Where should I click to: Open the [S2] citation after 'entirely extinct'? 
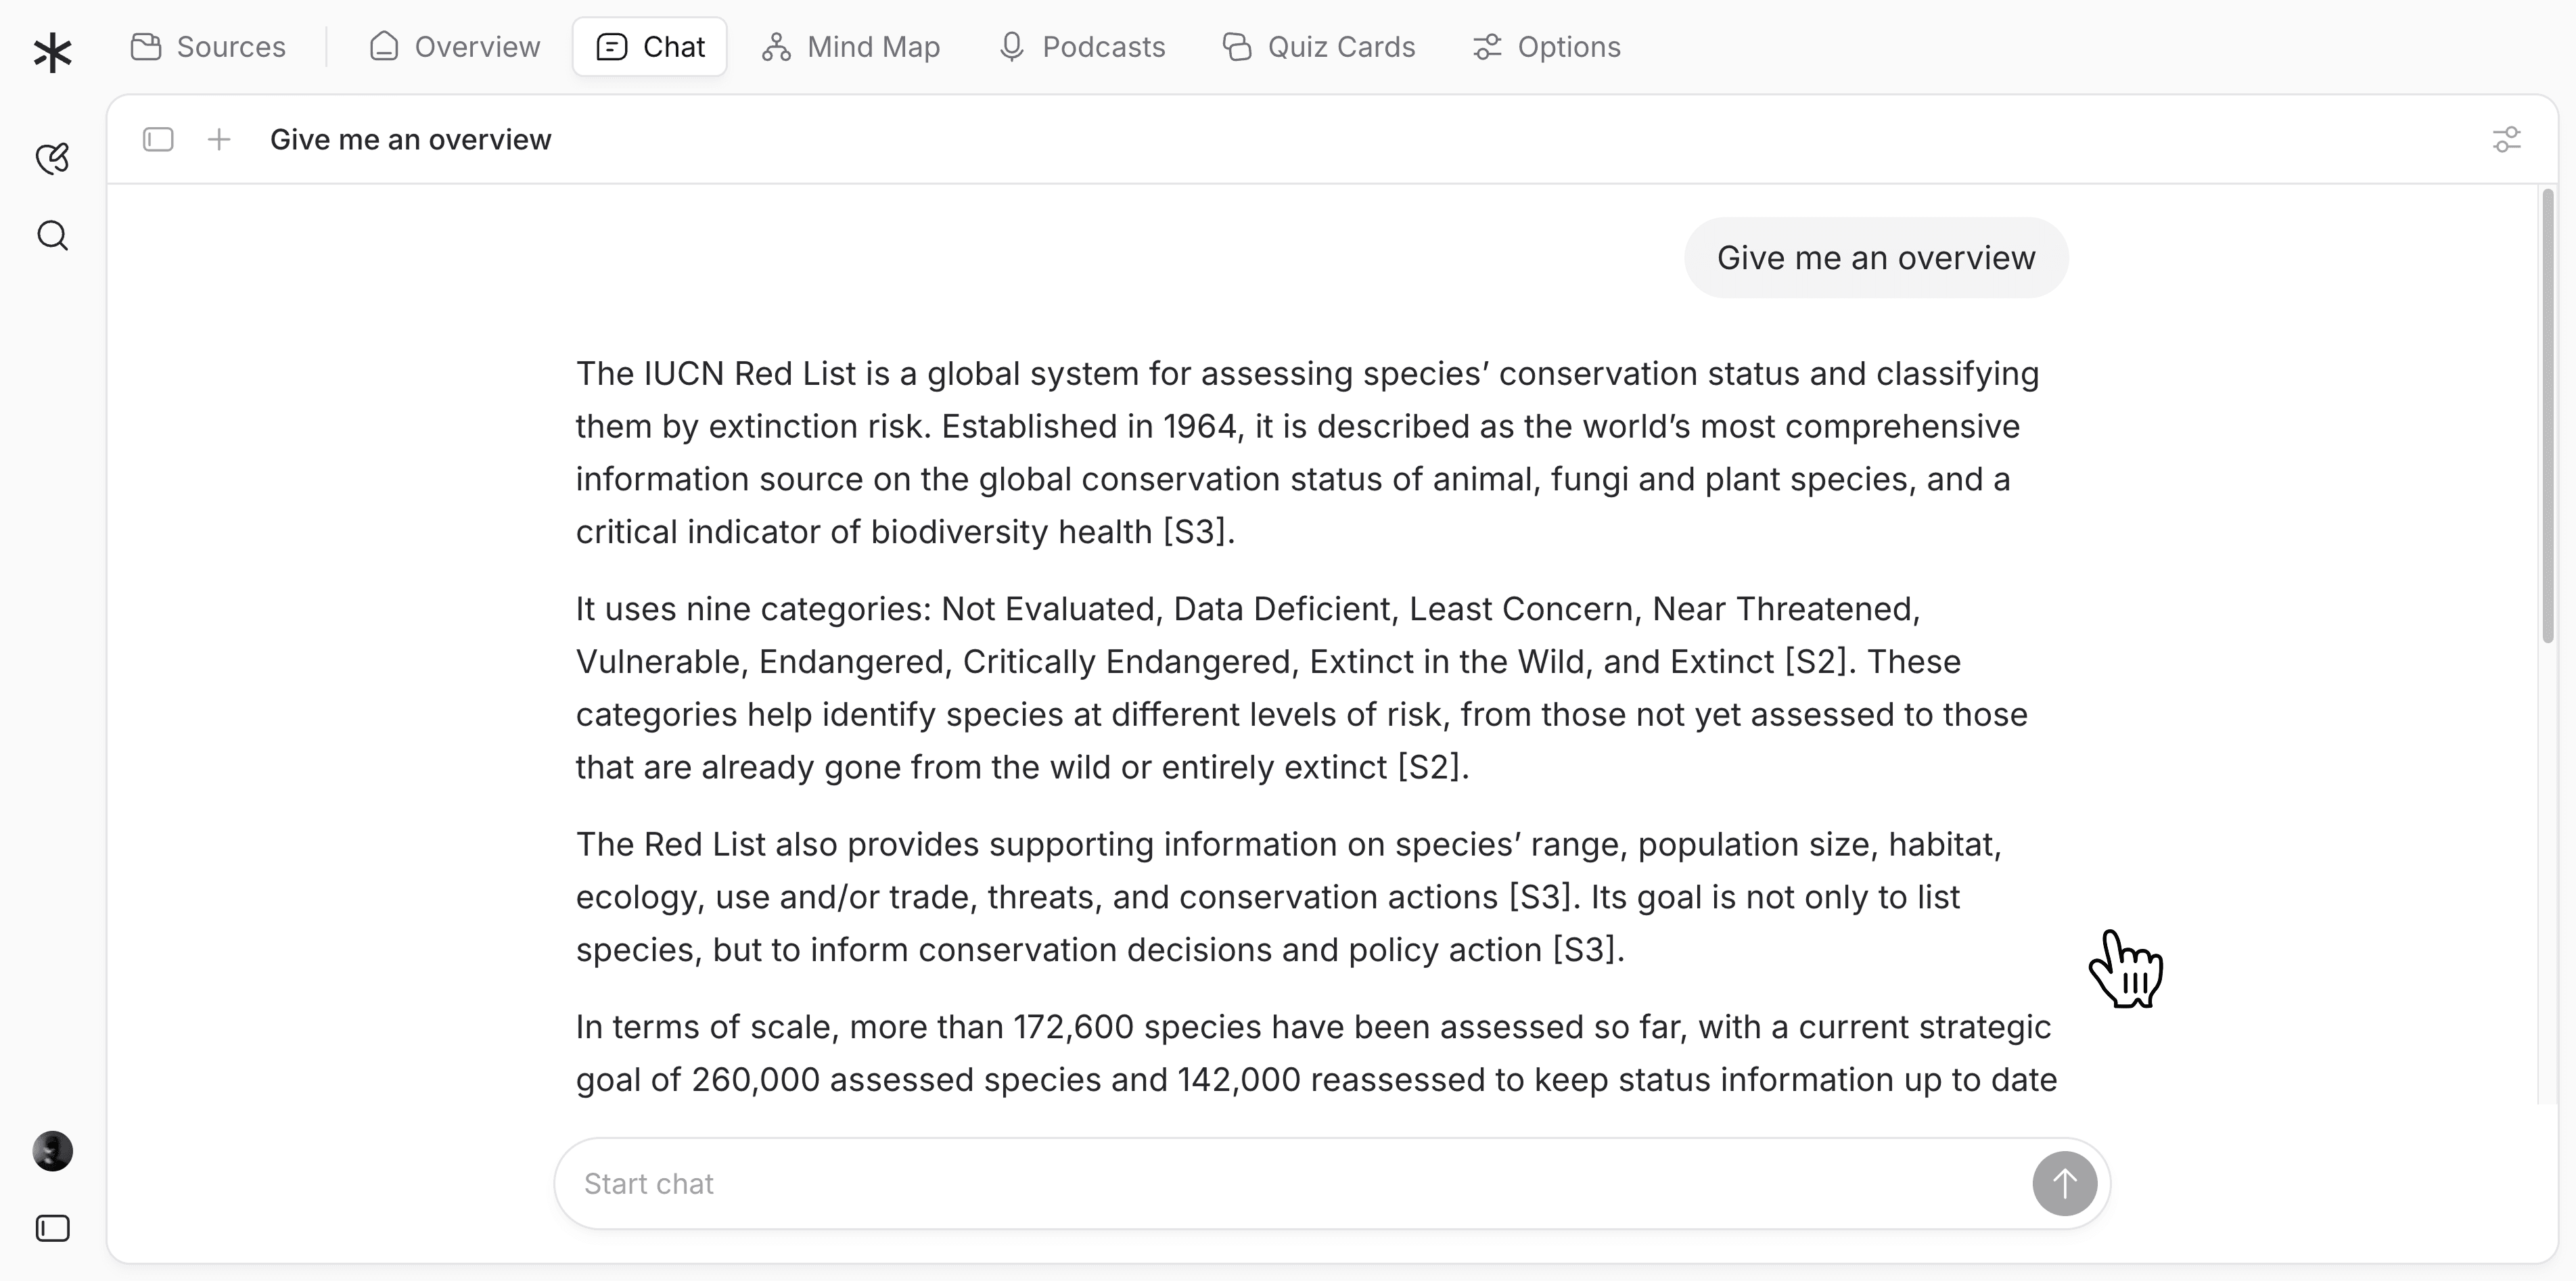[1429, 767]
